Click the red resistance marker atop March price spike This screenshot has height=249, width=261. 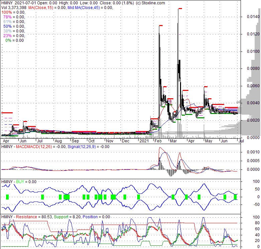[180, 8]
